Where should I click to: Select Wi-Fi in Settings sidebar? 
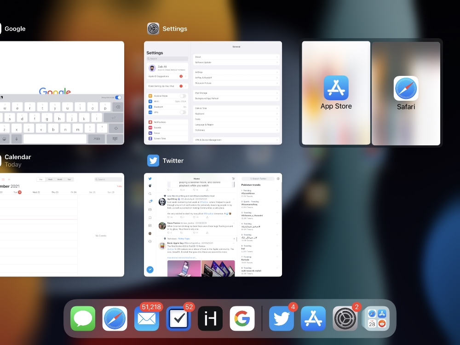point(167,102)
